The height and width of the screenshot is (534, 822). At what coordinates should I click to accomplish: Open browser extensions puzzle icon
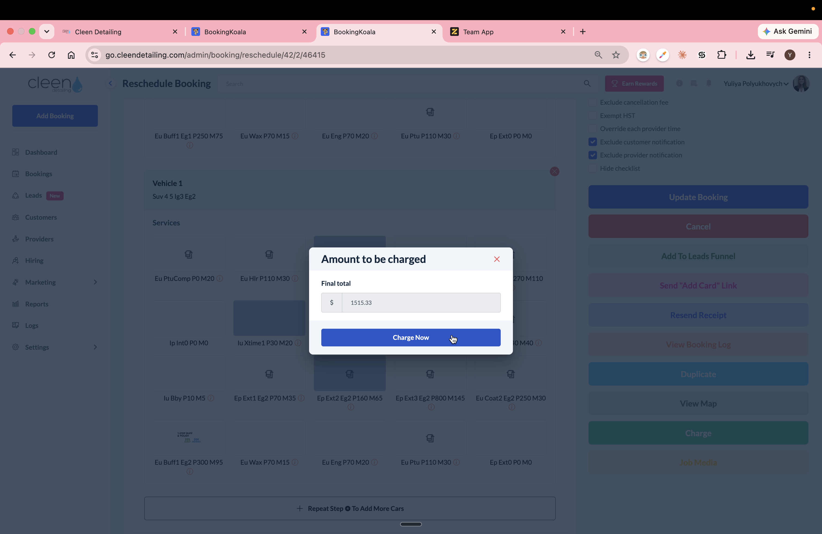pyautogui.click(x=721, y=55)
